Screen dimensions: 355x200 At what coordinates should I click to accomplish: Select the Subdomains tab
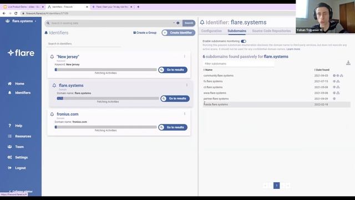point(237,31)
